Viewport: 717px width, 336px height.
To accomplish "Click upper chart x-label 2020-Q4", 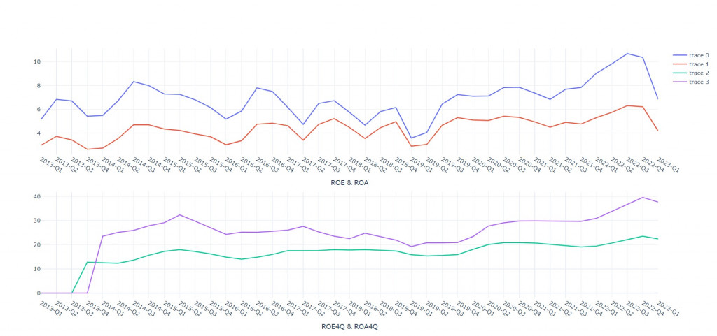I will (531, 165).
